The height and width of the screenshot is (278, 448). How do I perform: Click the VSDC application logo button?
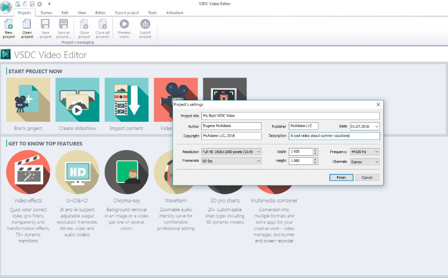tap(6, 7)
